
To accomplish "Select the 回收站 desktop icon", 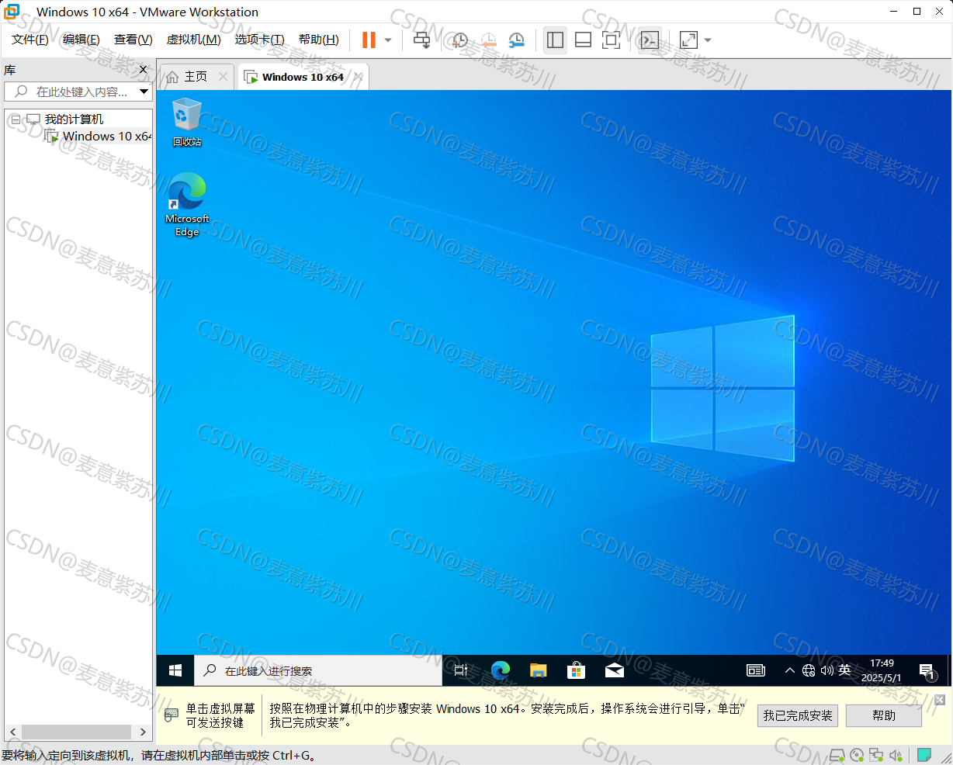I will coord(187,122).
